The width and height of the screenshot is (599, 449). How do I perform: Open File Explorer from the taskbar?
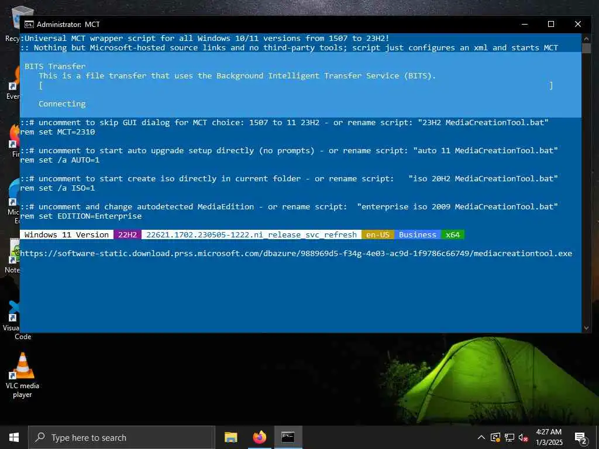point(230,437)
